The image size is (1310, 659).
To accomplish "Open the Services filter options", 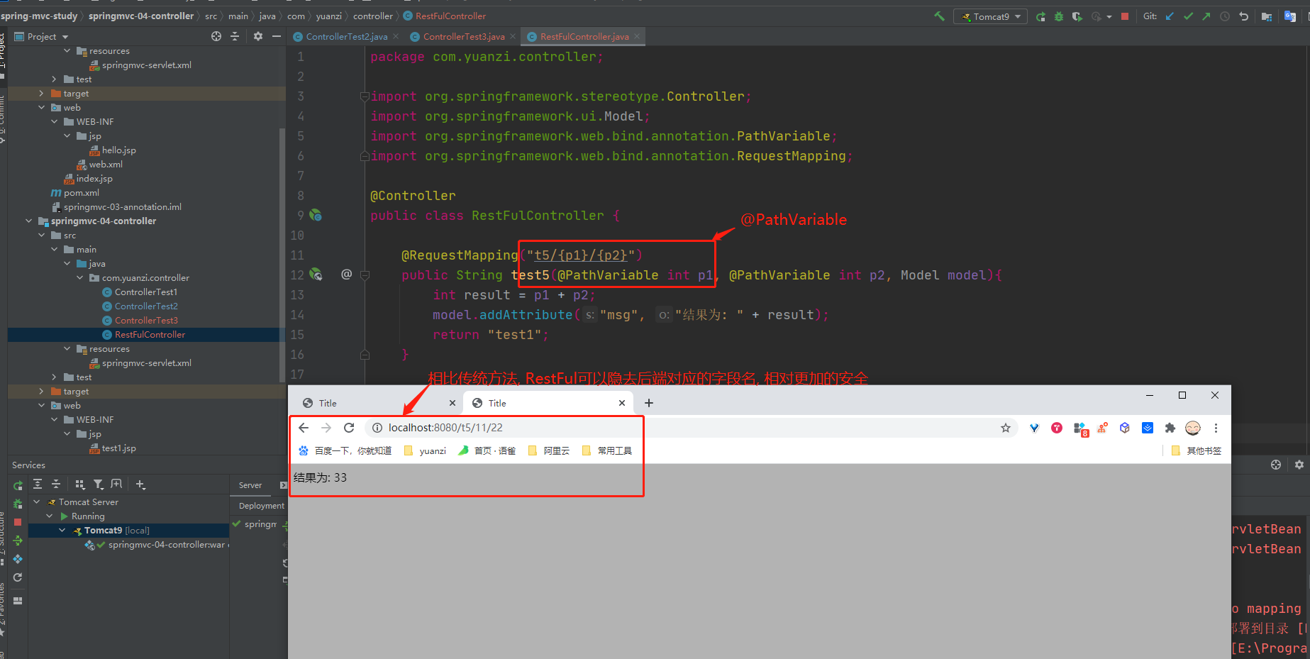I will coord(99,484).
